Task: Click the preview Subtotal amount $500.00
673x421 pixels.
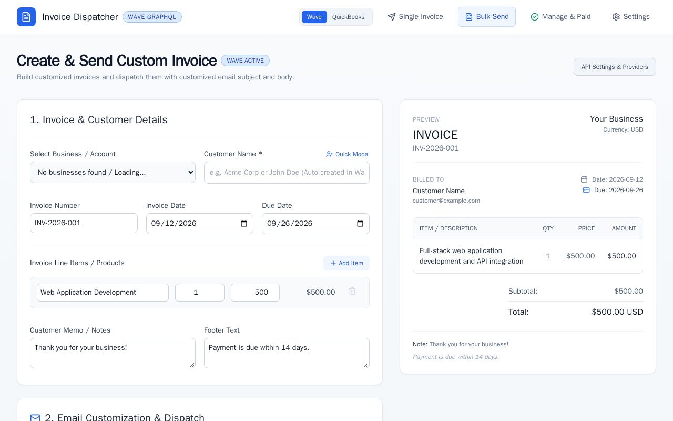Action: click(628, 292)
